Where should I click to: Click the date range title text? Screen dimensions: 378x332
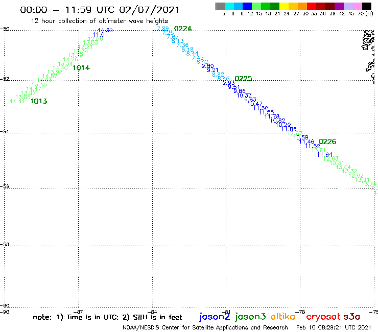coord(100,10)
